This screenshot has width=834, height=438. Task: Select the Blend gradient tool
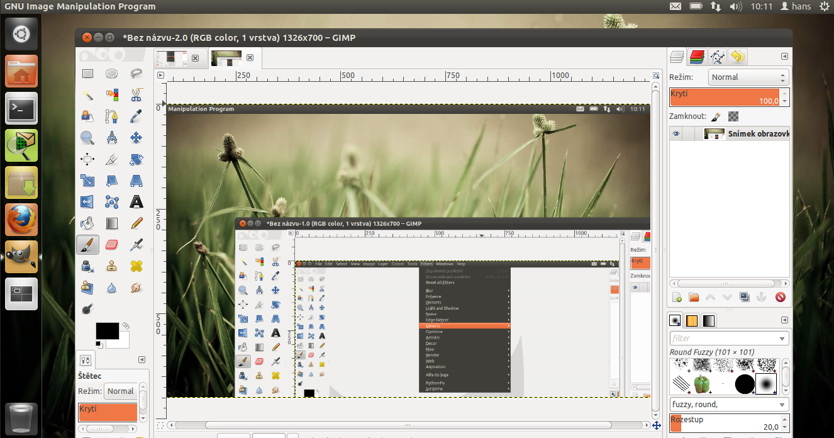coord(111,223)
